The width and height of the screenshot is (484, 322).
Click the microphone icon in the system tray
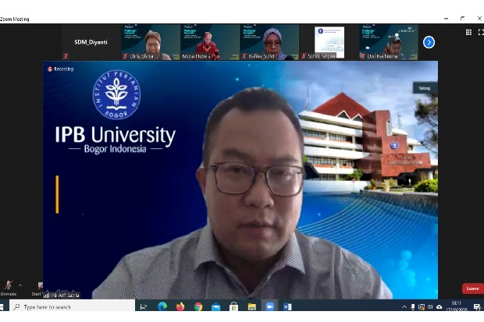click(413, 307)
